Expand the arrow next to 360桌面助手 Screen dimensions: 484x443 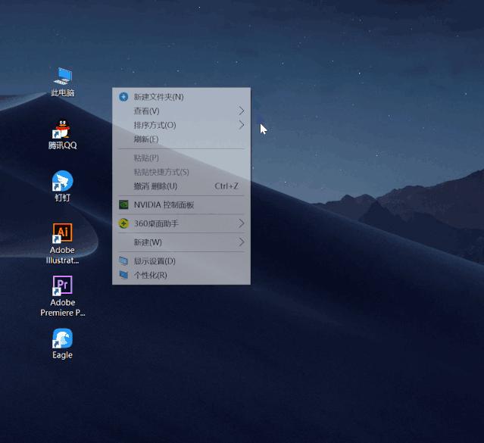242,223
